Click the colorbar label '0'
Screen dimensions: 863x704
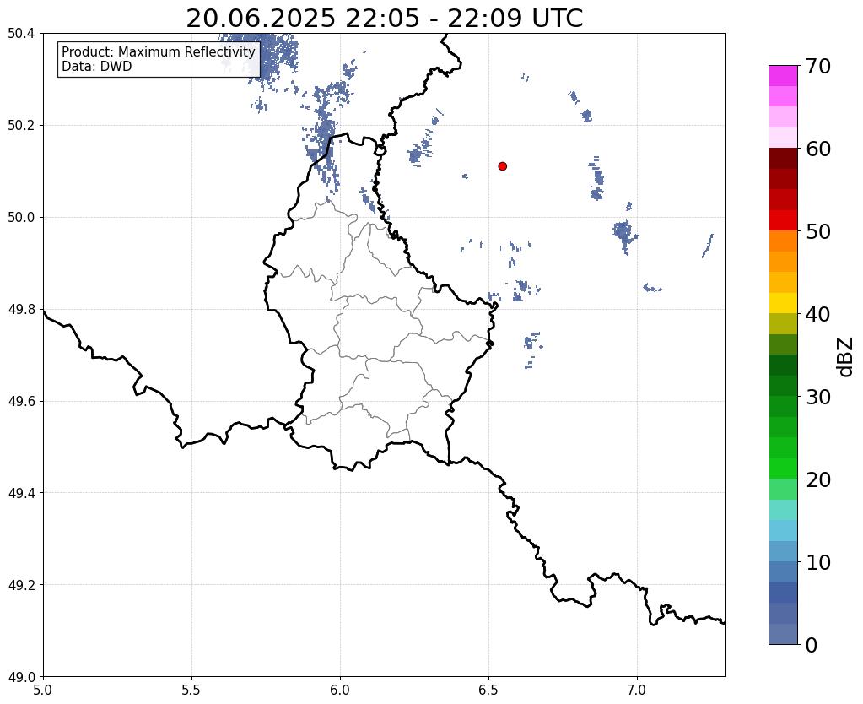coord(812,645)
